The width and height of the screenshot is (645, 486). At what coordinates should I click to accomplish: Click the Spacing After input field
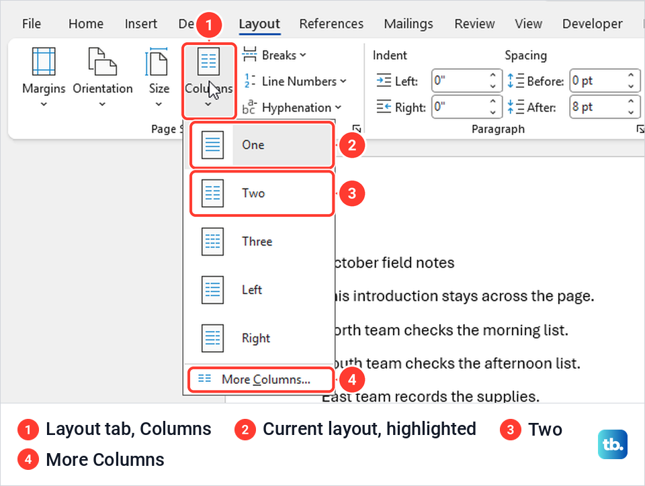pyautogui.click(x=597, y=107)
